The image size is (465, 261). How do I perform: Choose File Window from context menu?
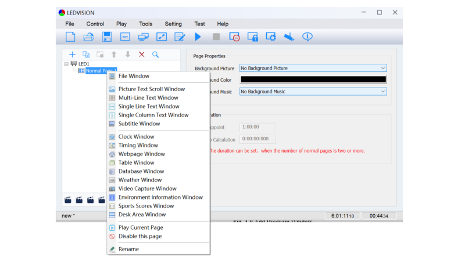pos(158,76)
